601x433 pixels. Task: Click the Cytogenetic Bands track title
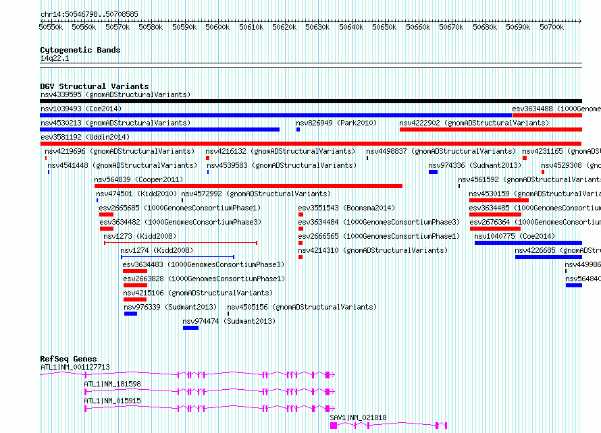pyautogui.click(x=80, y=50)
